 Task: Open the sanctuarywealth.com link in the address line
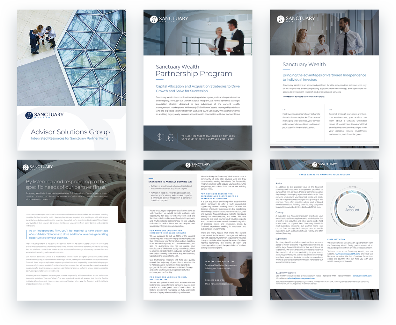[x=362, y=276]
